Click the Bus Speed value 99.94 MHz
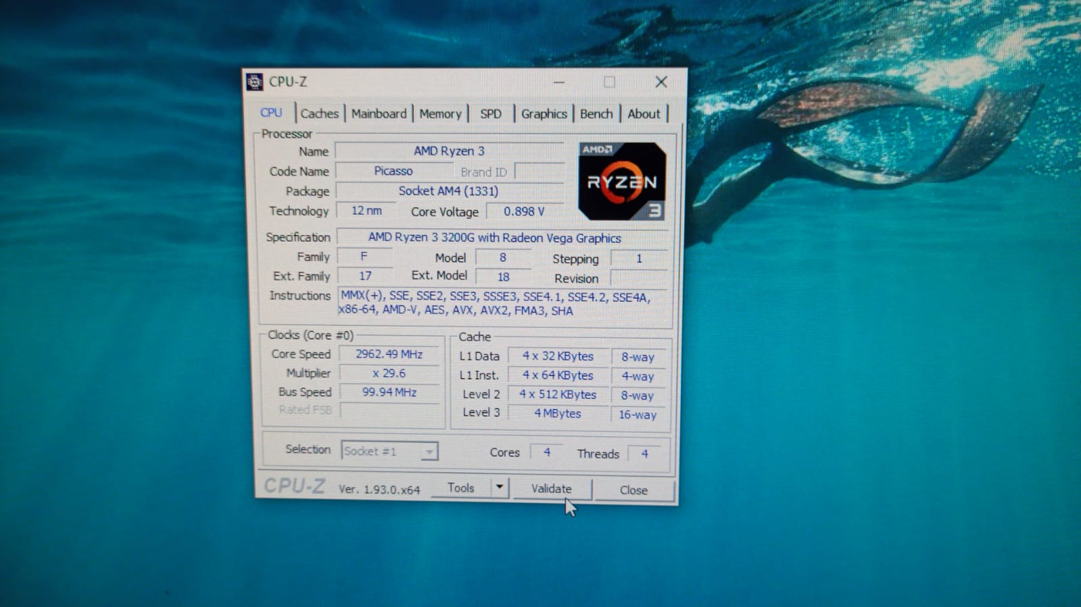Viewport: 1081px width, 607px height. (x=389, y=392)
